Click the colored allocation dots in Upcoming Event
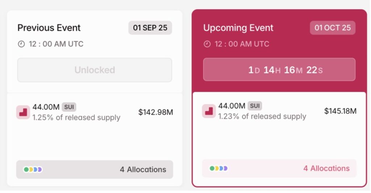Screen dimensions: 371x193 click(x=218, y=168)
